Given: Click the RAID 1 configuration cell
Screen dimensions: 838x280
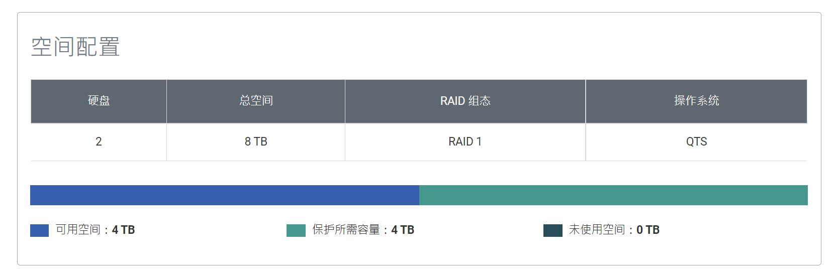Looking at the screenshot, I should click(465, 142).
